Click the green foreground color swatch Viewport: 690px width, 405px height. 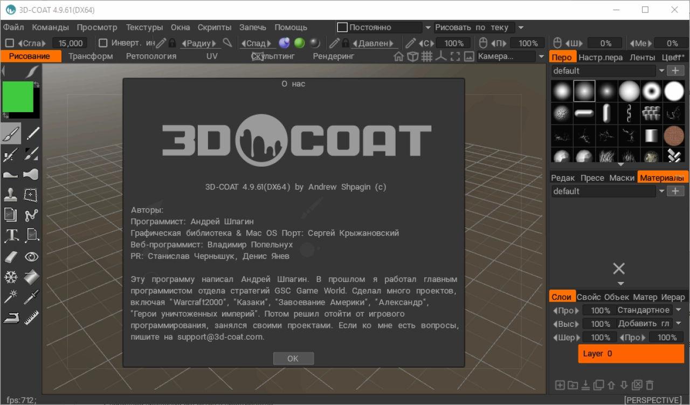tap(18, 97)
